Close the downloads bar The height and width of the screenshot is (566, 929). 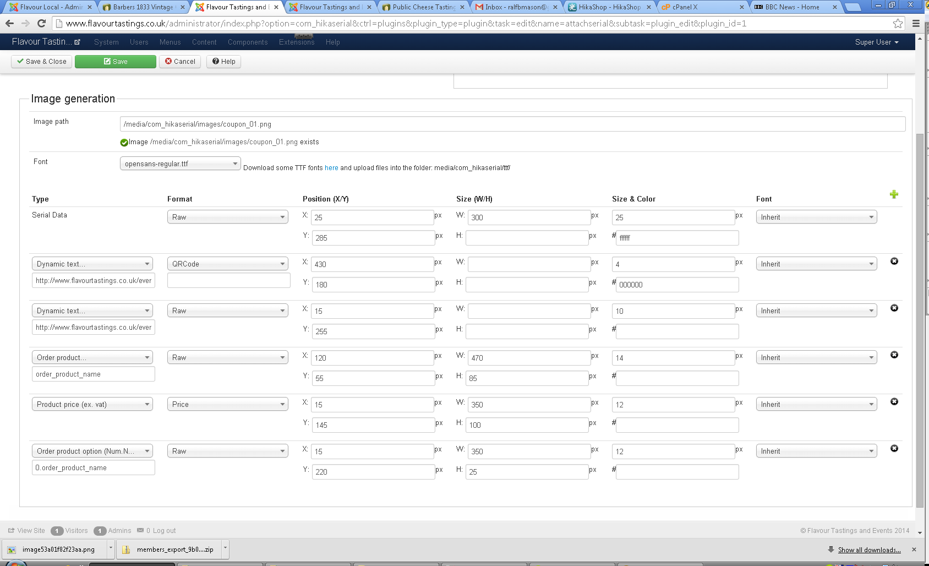pyautogui.click(x=914, y=549)
